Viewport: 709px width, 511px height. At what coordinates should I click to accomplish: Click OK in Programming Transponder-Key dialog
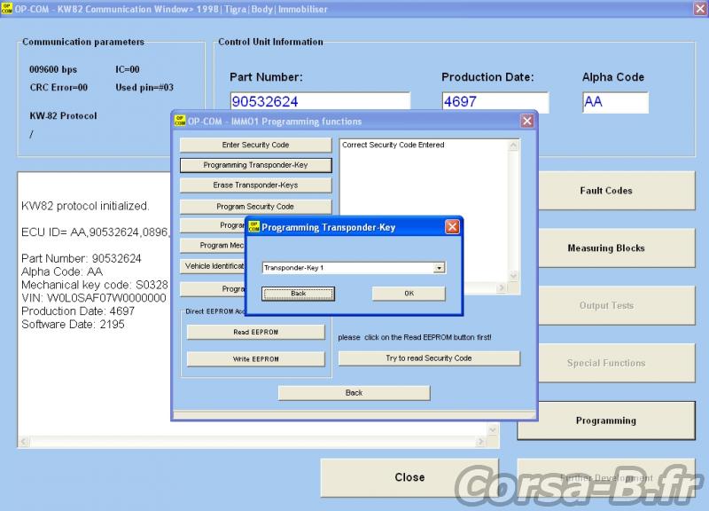click(409, 294)
